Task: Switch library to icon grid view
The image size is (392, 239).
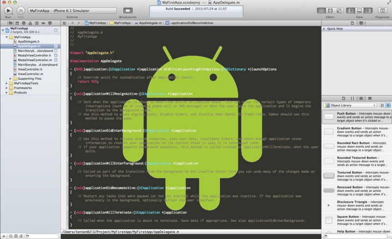Action: 382,105
